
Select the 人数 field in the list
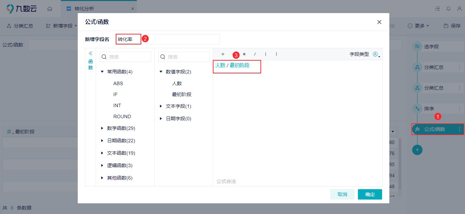(177, 83)
